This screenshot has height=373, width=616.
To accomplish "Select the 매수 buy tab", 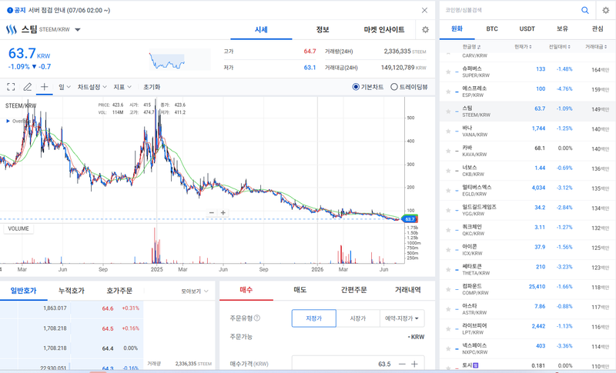I will pos(246,290).
